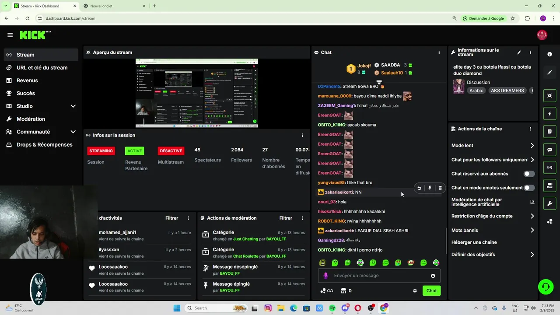This screenshot has height=315, width=560.
Task: Open chat settings gear next to Chat button
Action: click(x=415, y=290)
